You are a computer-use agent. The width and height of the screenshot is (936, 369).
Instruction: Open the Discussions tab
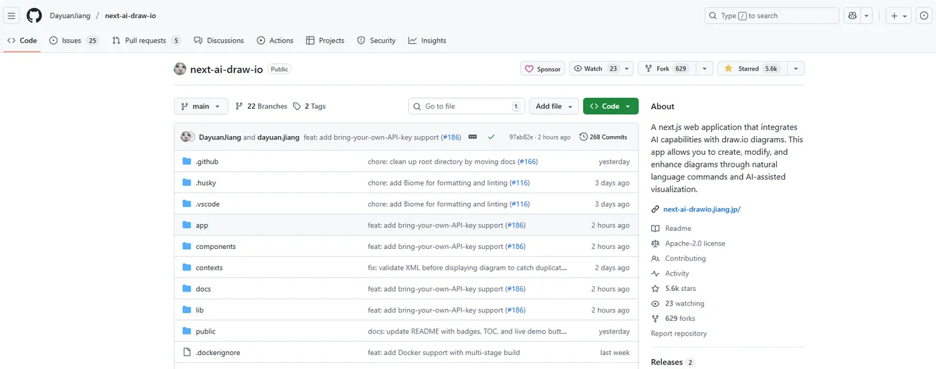pos(219,41)
